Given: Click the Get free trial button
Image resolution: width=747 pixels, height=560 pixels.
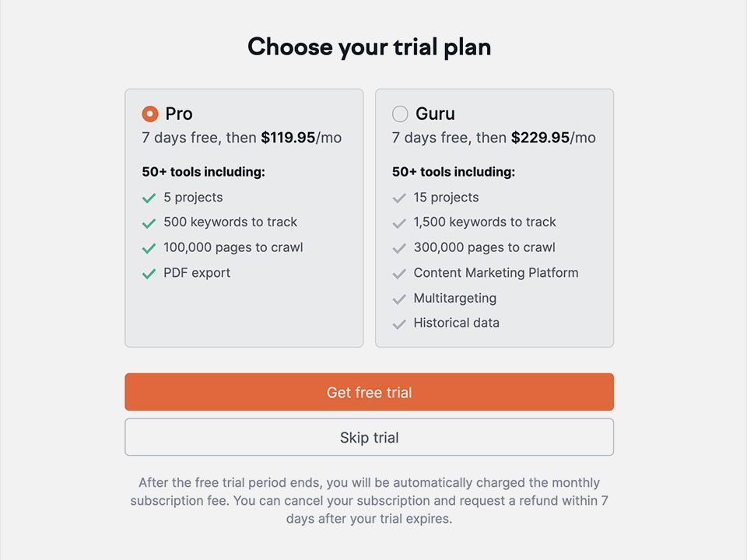Looking at the screenshot, I should (x=369, y=392).
